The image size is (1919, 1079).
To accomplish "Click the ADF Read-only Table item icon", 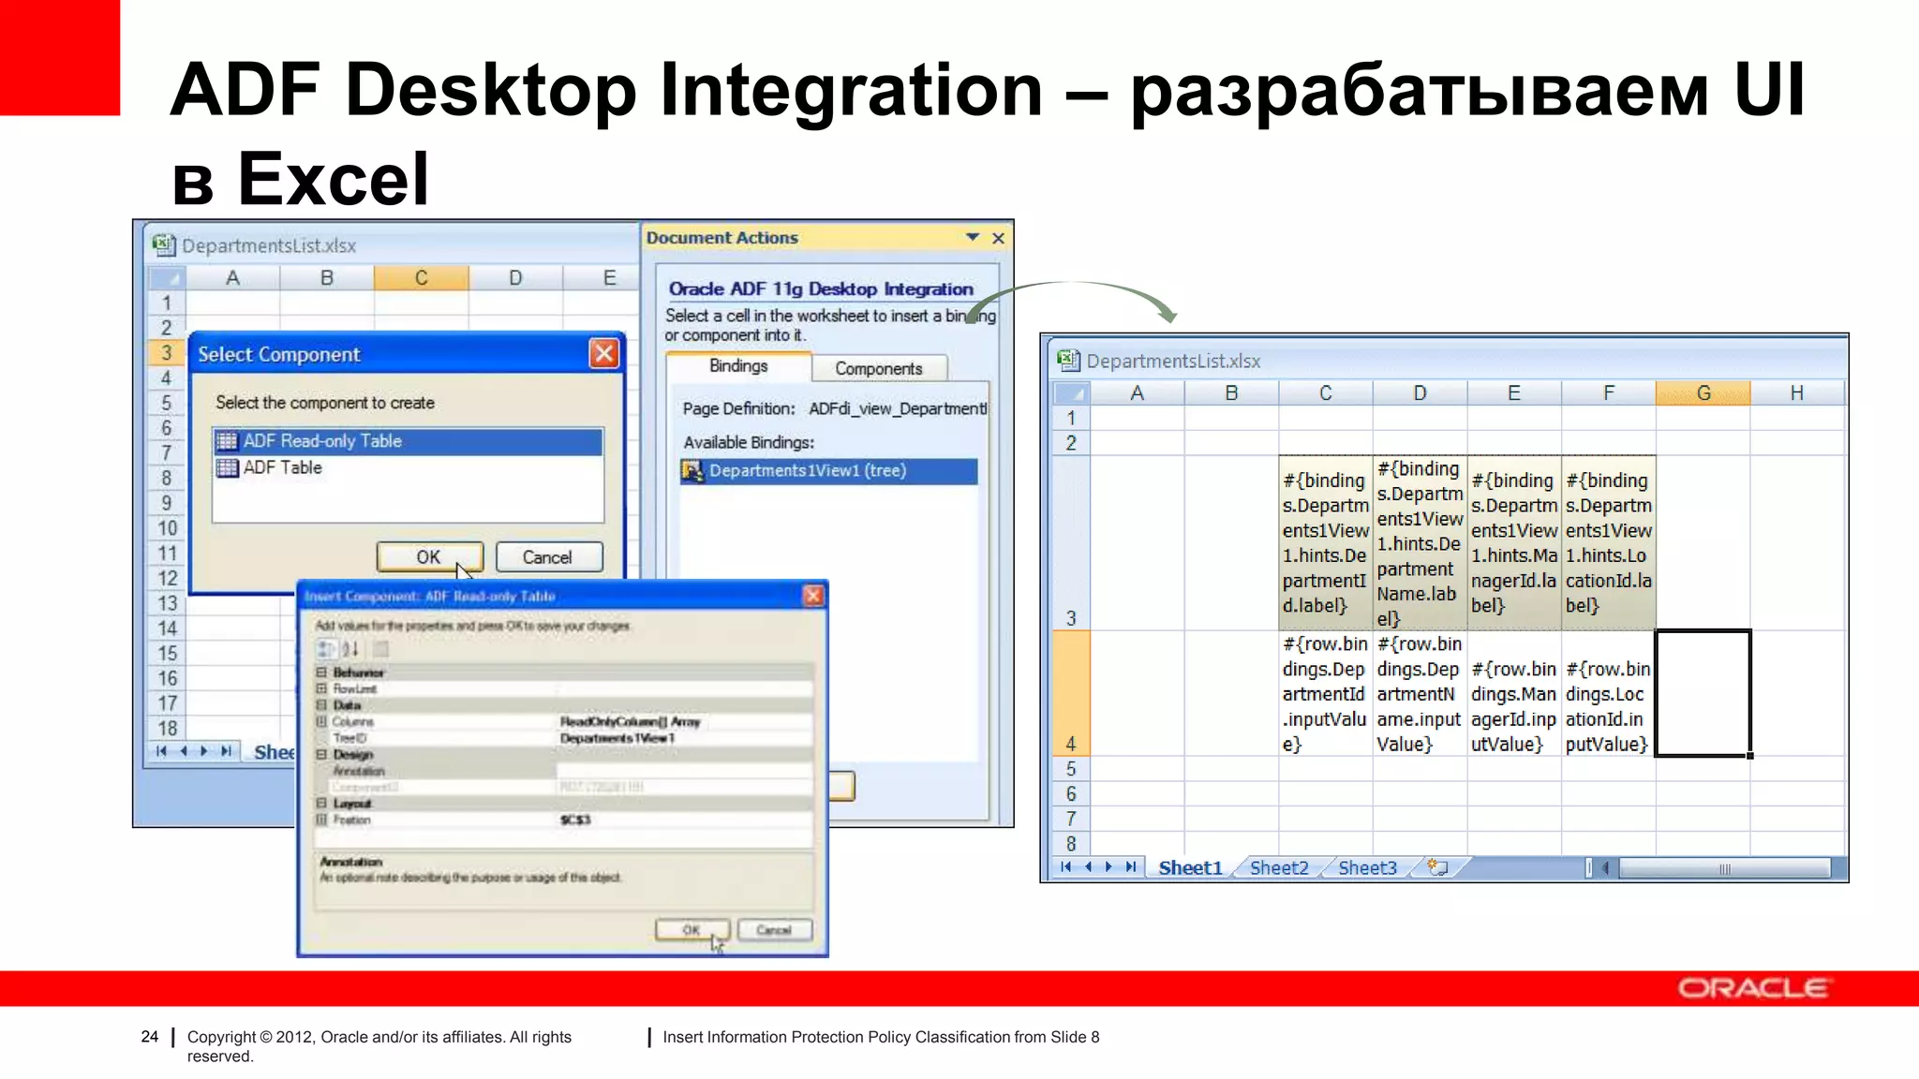I will coord(227,441).
